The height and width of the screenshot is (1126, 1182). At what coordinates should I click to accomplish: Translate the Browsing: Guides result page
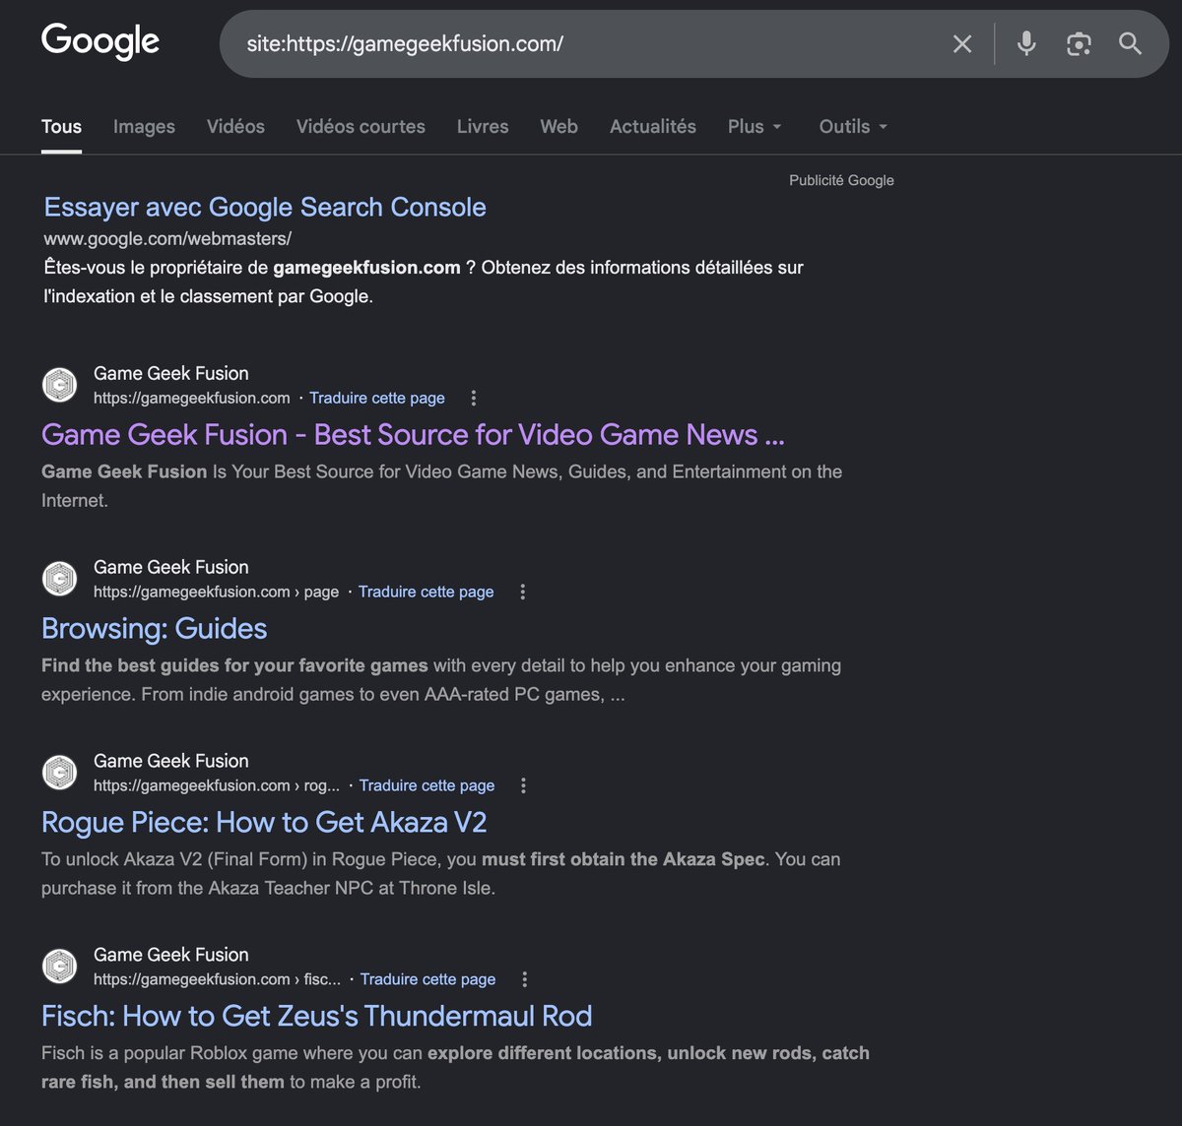[x=427, y=592]
